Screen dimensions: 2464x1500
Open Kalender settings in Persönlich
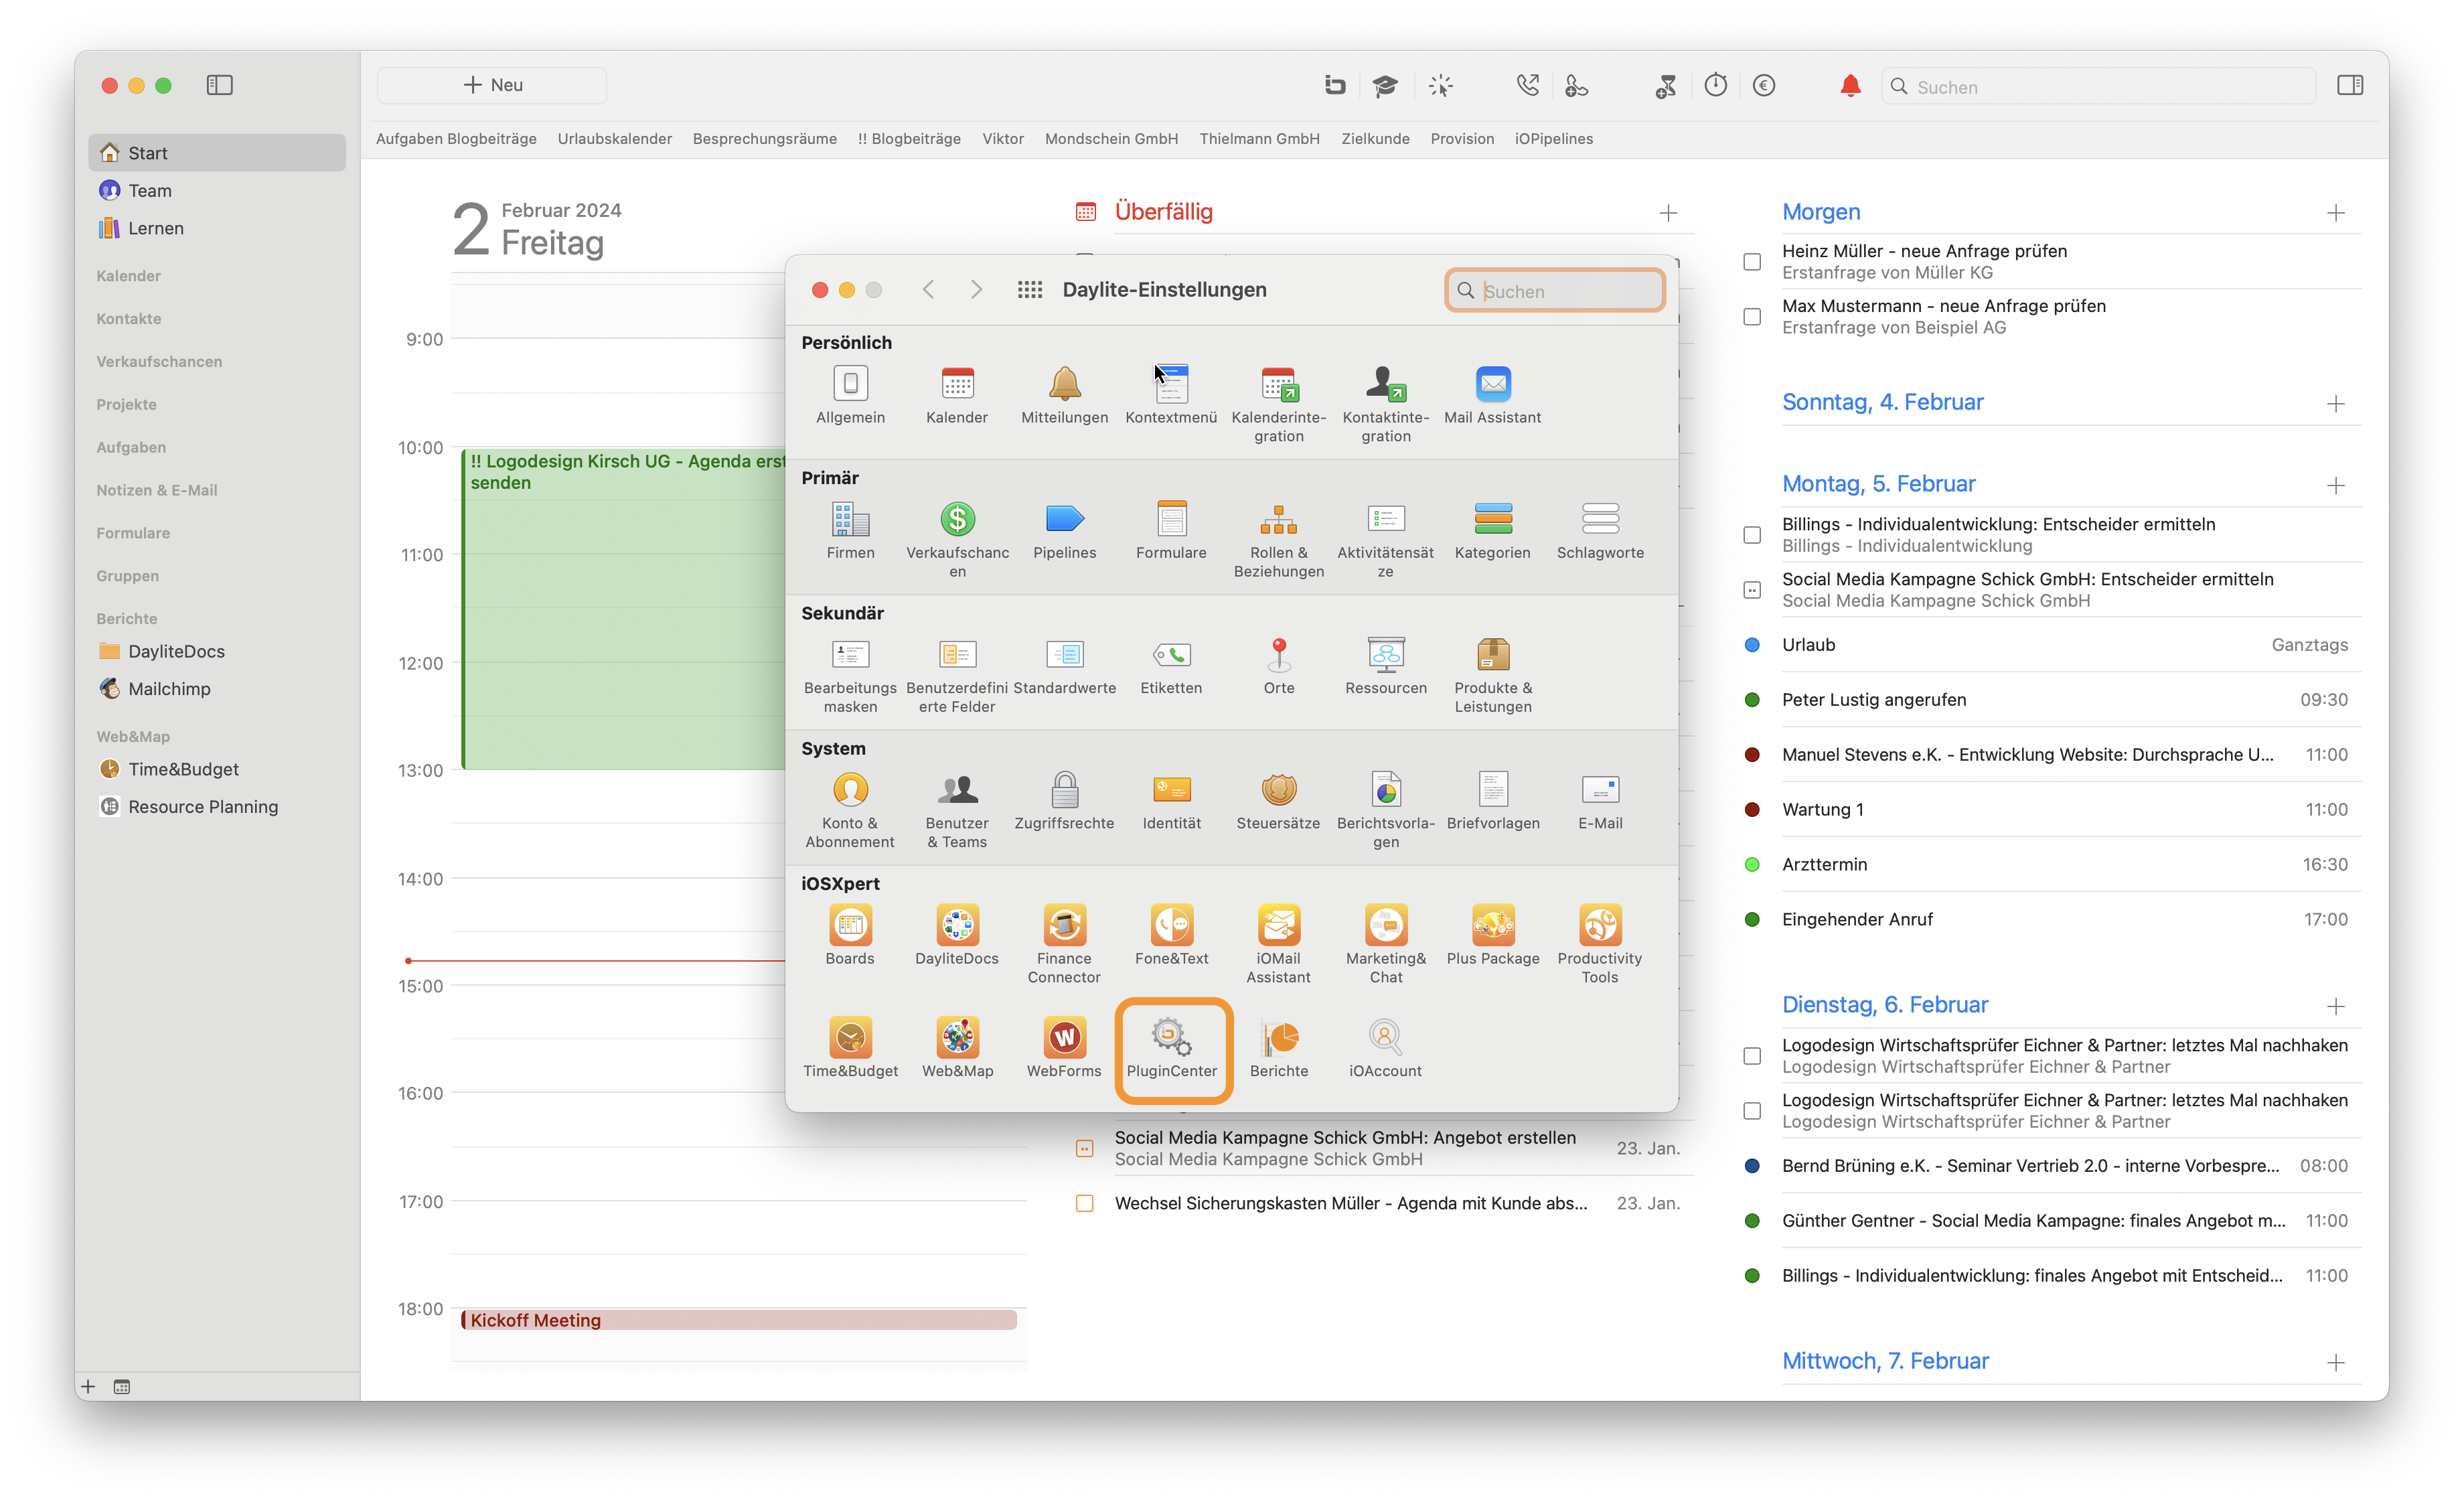click(x=957, y=395)
